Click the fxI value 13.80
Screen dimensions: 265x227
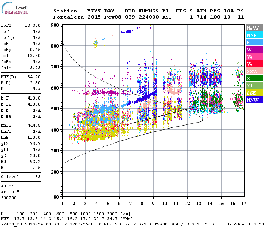pos(34,56)
